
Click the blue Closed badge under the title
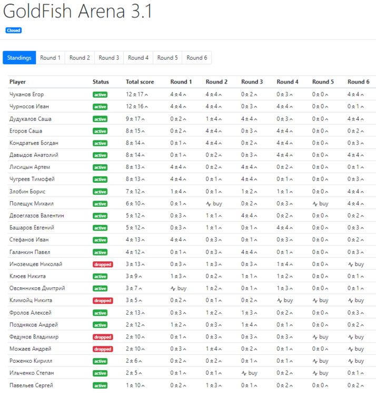point(13,30)
